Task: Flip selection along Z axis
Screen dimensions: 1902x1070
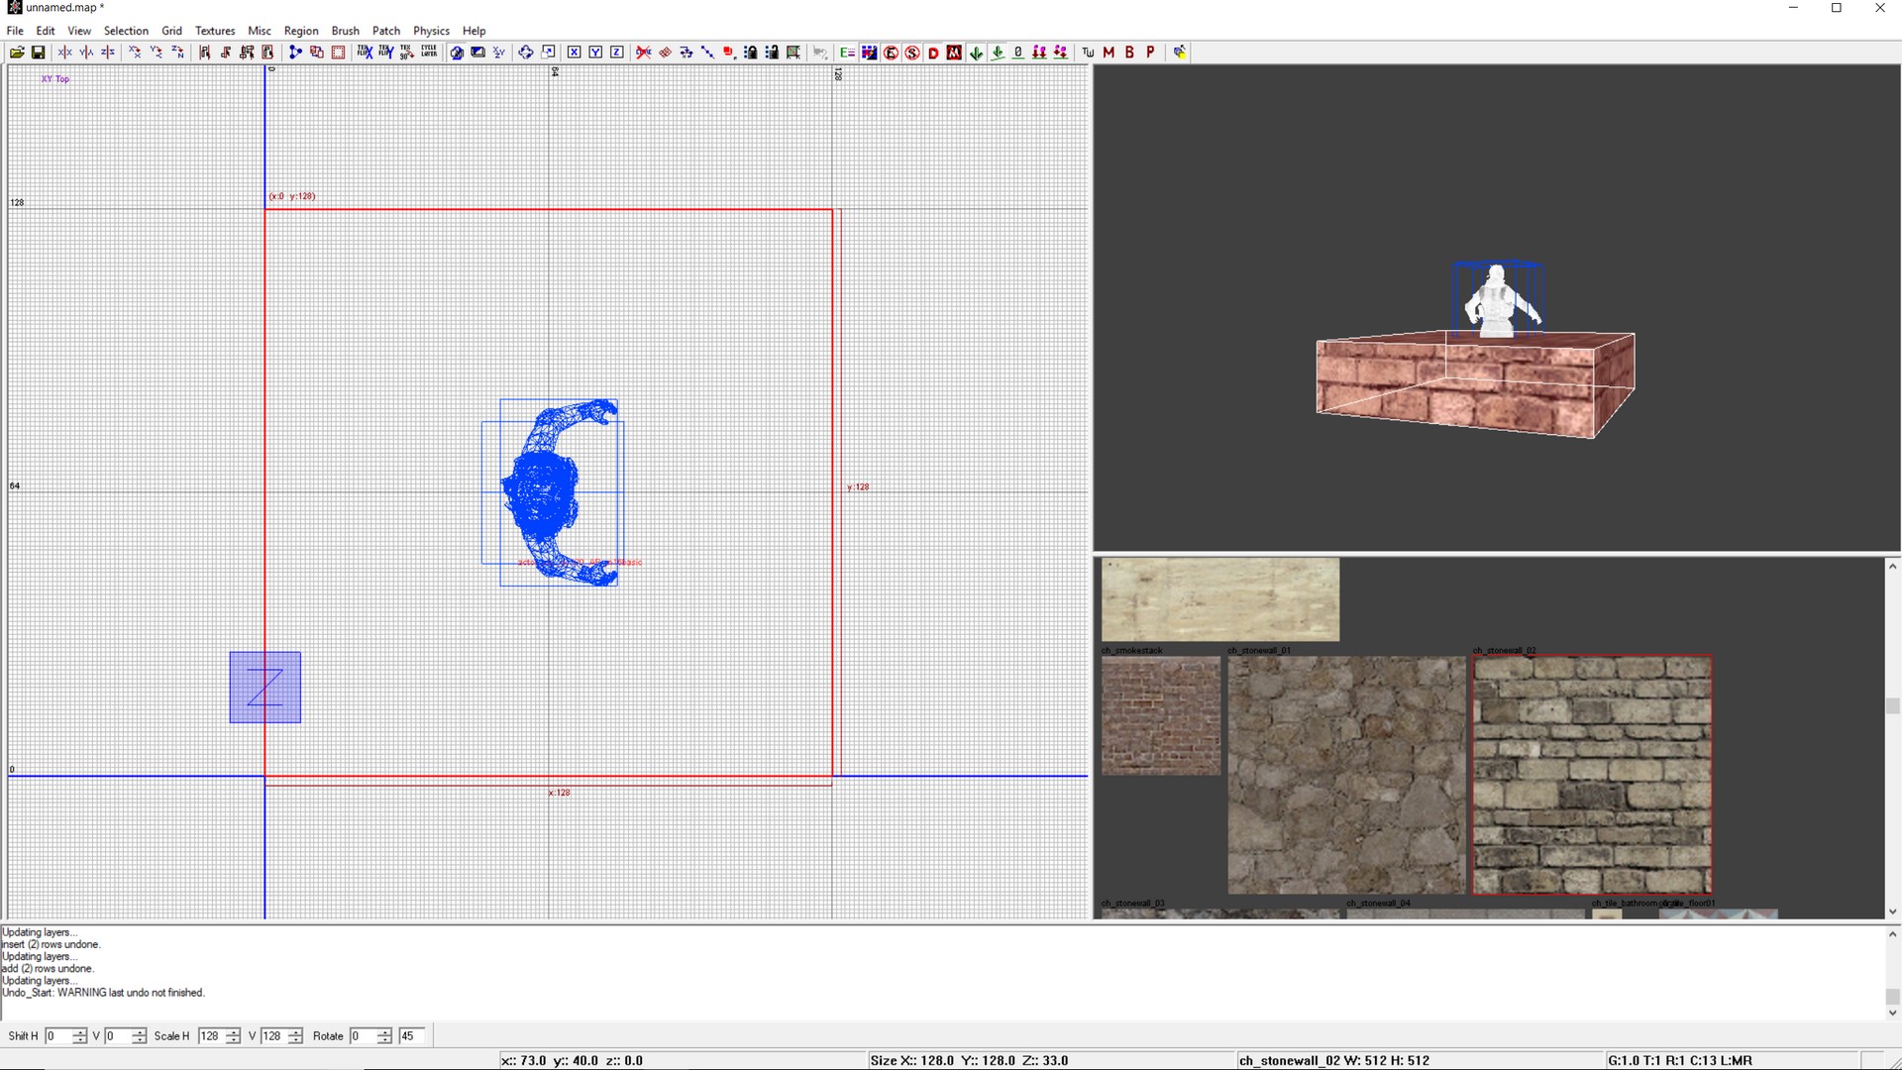Action: click(x=108, y=53)
